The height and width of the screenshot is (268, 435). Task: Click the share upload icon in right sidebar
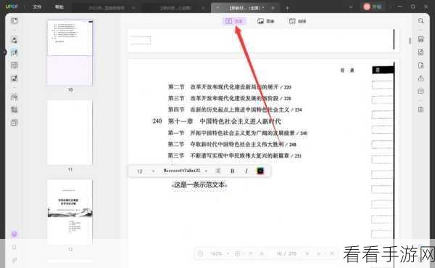[420, 78]
